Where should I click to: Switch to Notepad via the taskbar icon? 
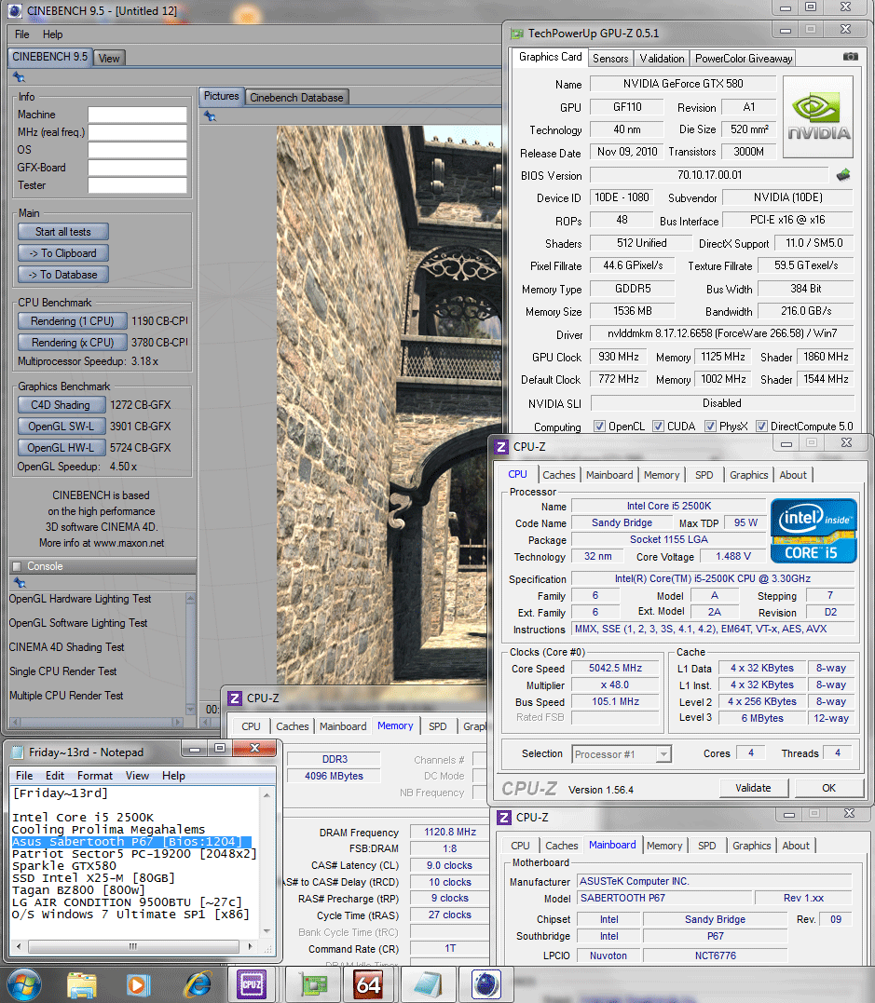429,985
